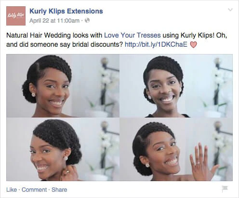Comment on this post
This screenshot has height=198, width=239.
pyautogui.click(x=34, y=190)
